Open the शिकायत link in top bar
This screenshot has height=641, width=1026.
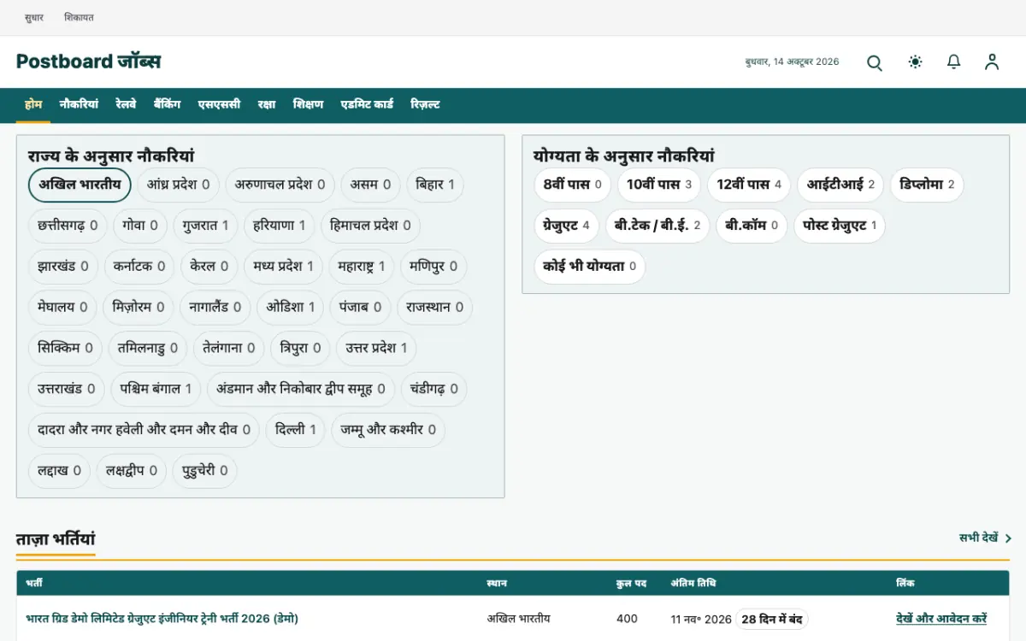(79, 17)
